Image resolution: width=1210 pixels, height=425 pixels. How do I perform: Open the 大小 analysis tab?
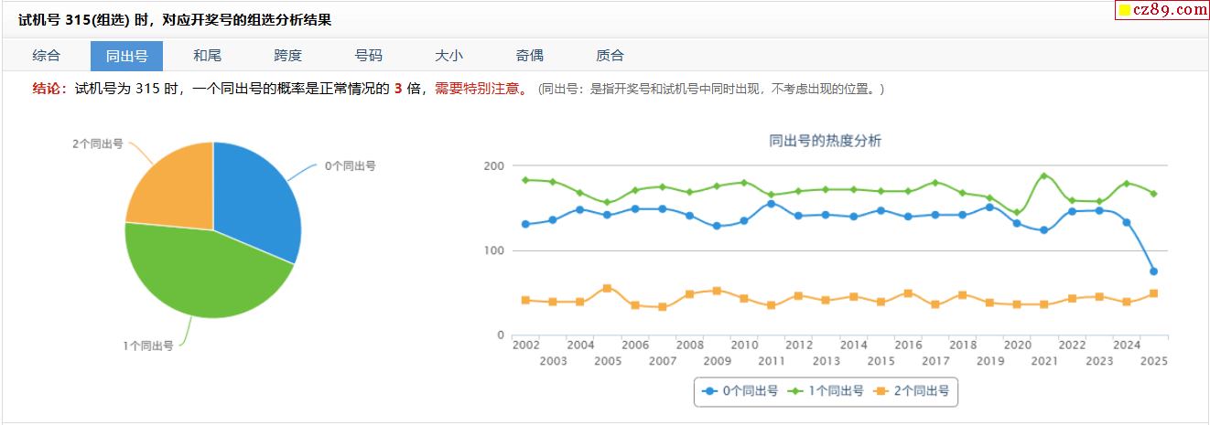click(x=448, y=56)
